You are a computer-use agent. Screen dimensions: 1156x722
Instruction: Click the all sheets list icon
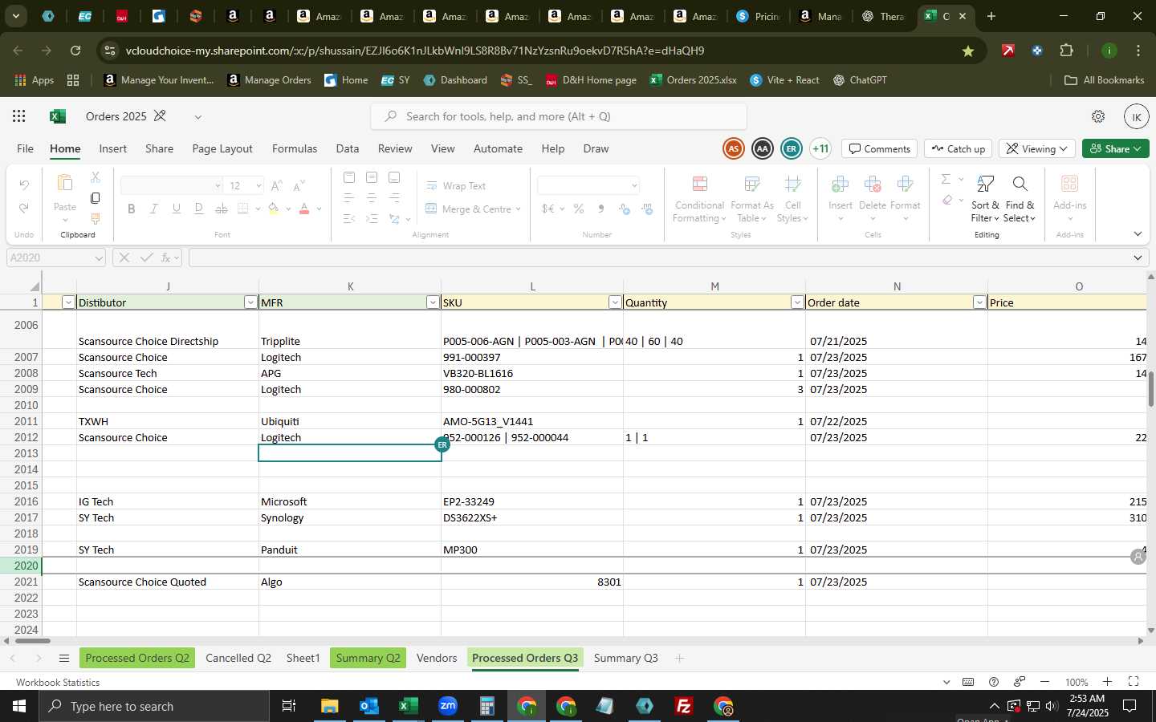tap(64, 659)
